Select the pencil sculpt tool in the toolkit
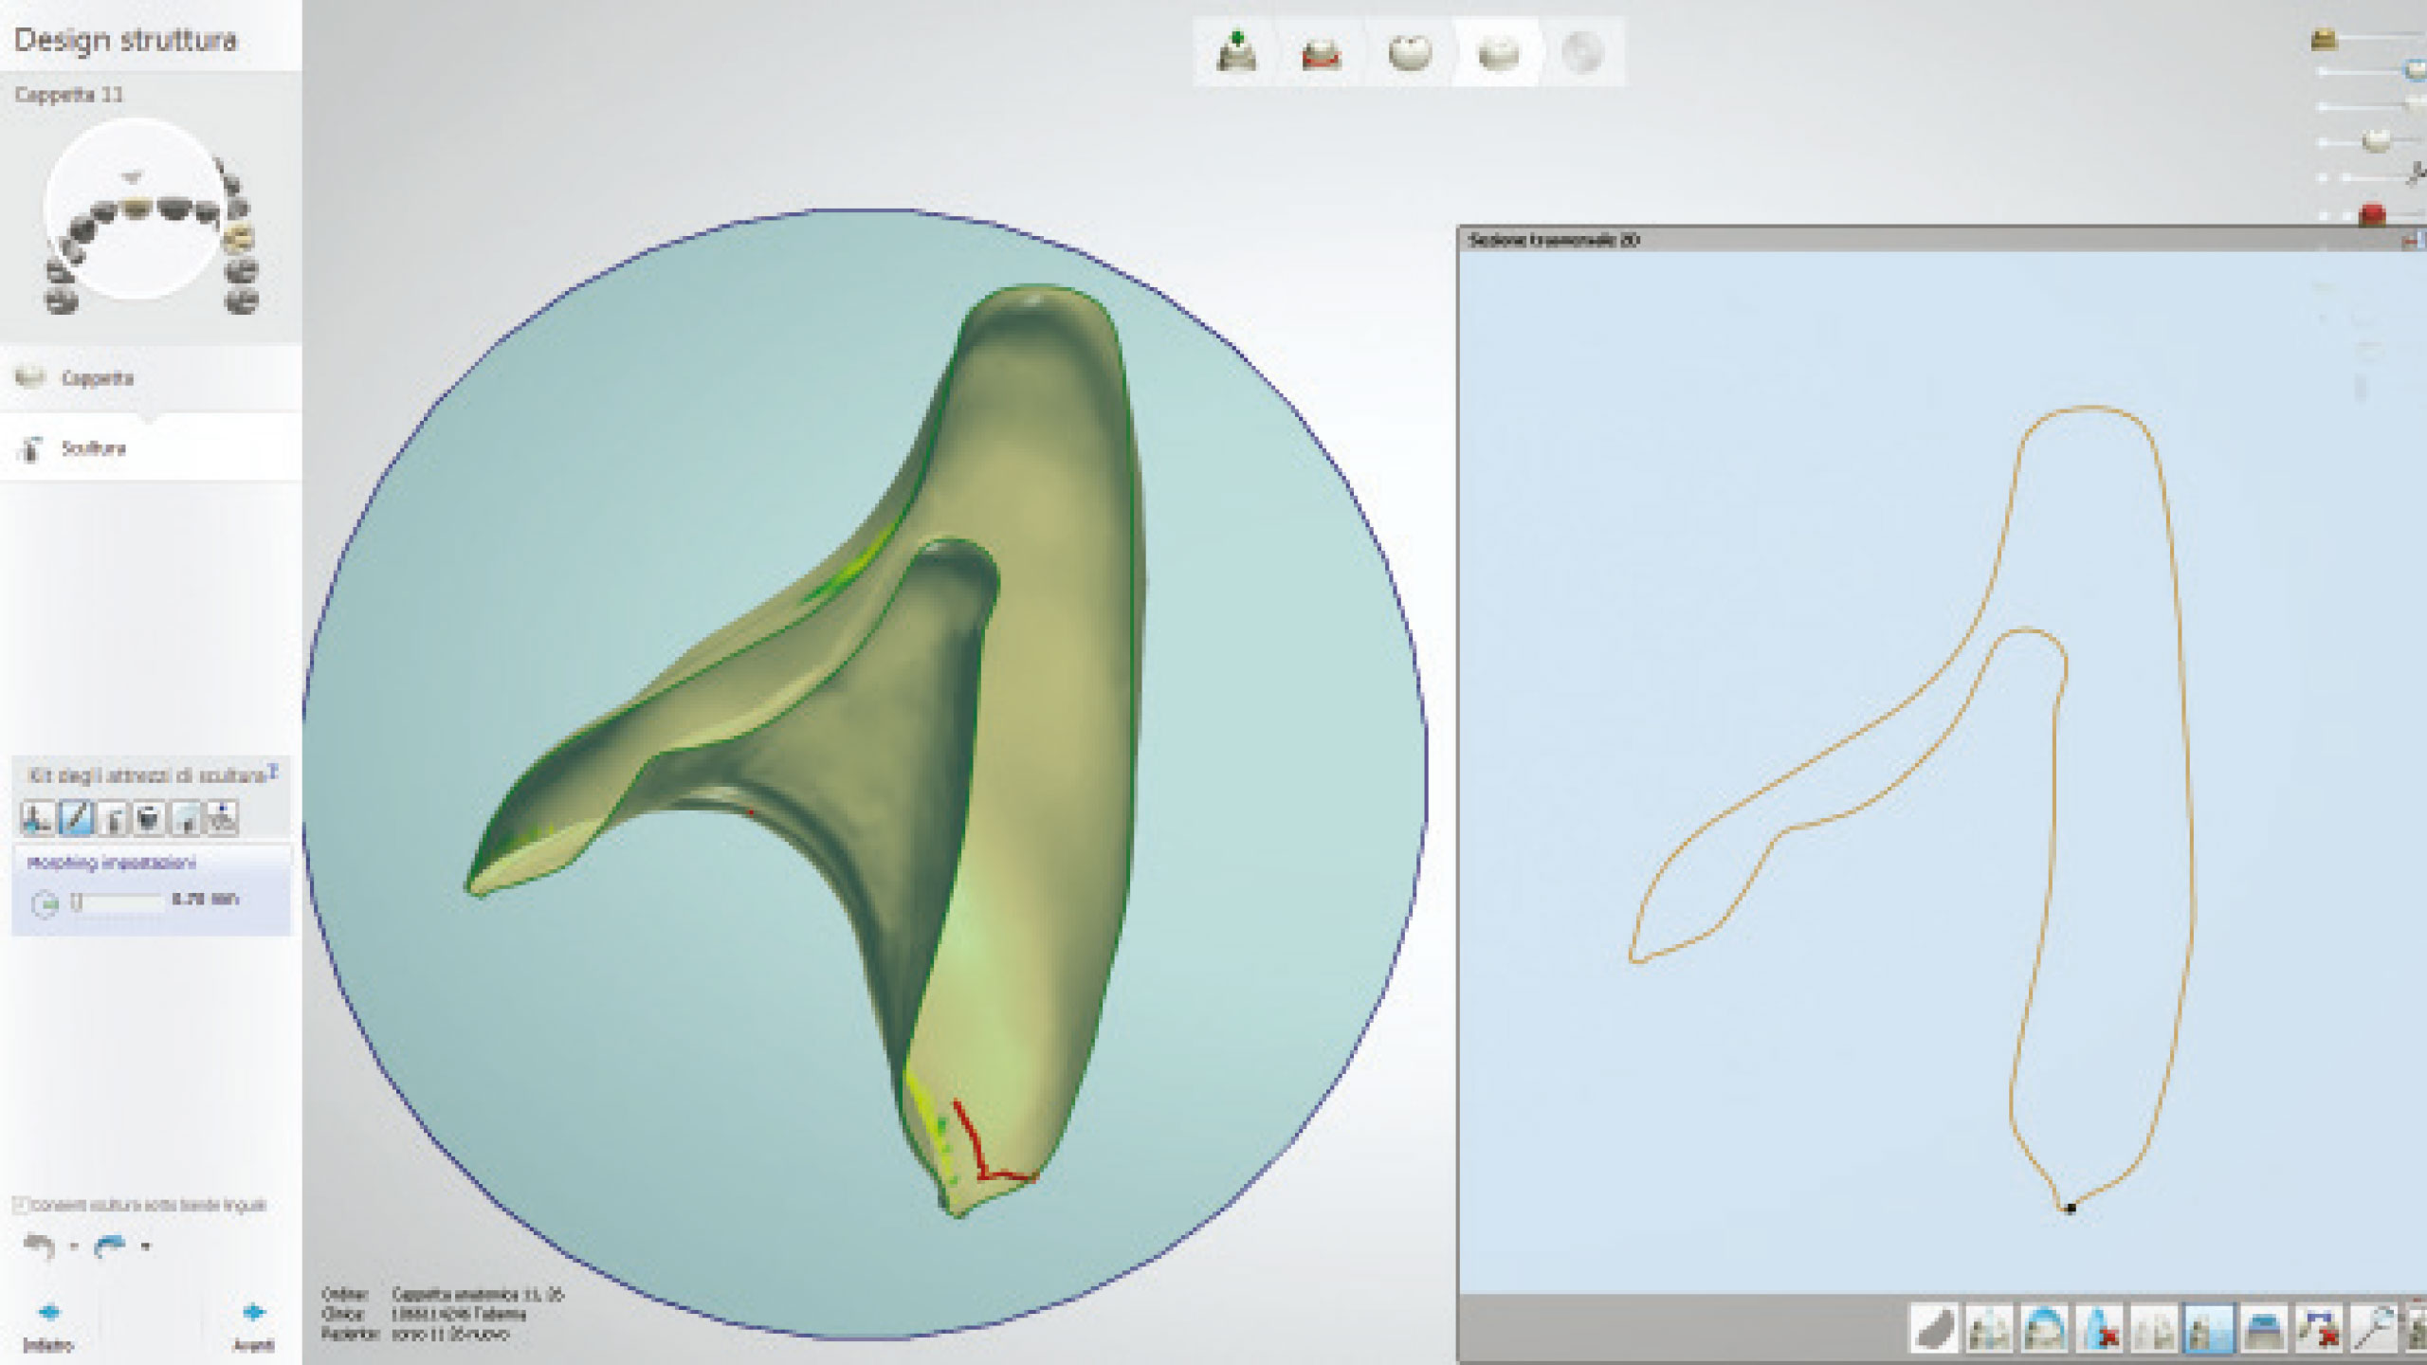The height and width of the screenshot is (1365, 2427). pyautogui.click(x=76, y=817)
